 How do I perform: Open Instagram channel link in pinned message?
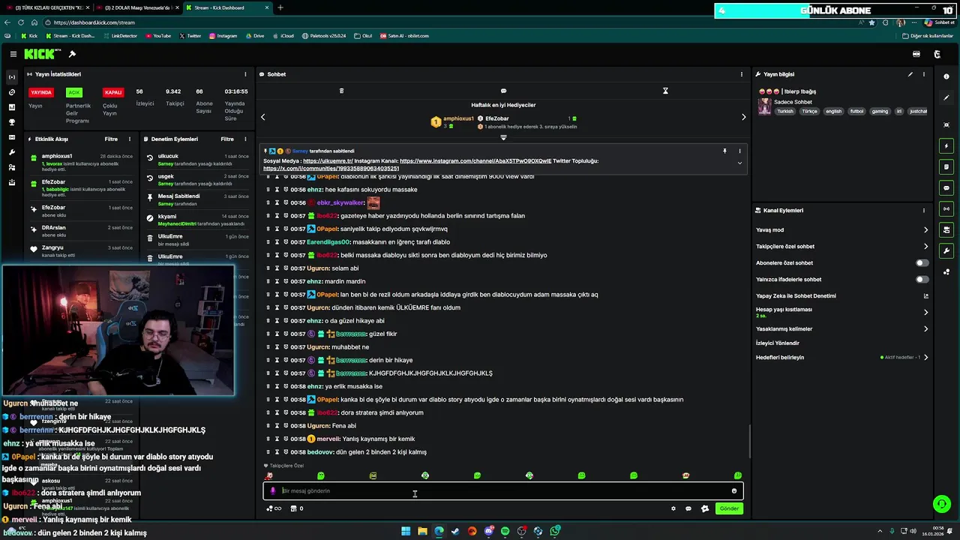coord(475,161)
